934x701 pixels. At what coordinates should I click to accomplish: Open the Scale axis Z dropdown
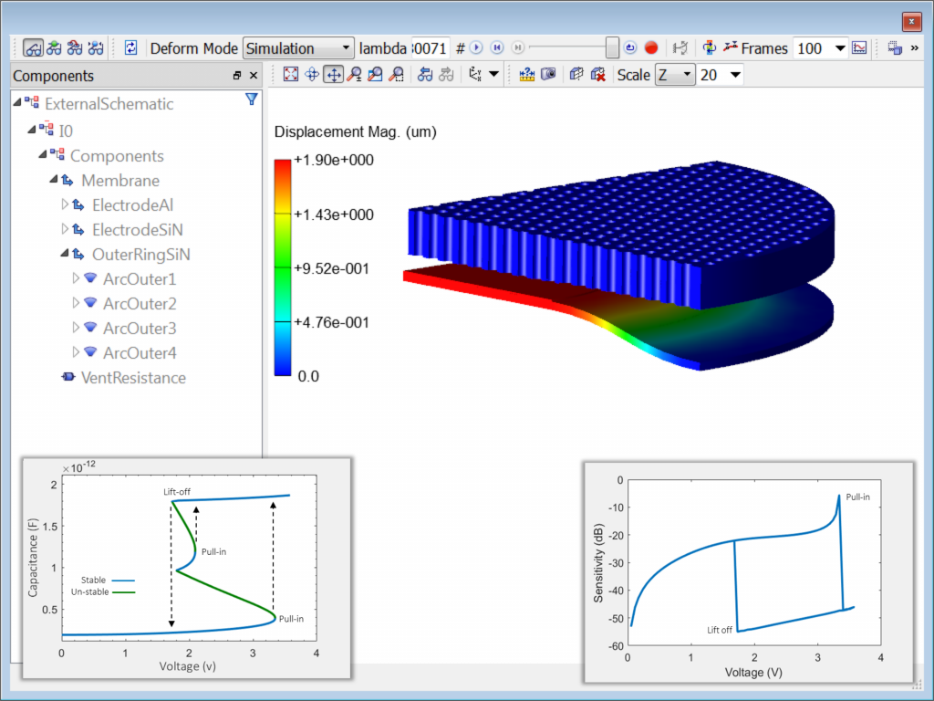(675, 75)
